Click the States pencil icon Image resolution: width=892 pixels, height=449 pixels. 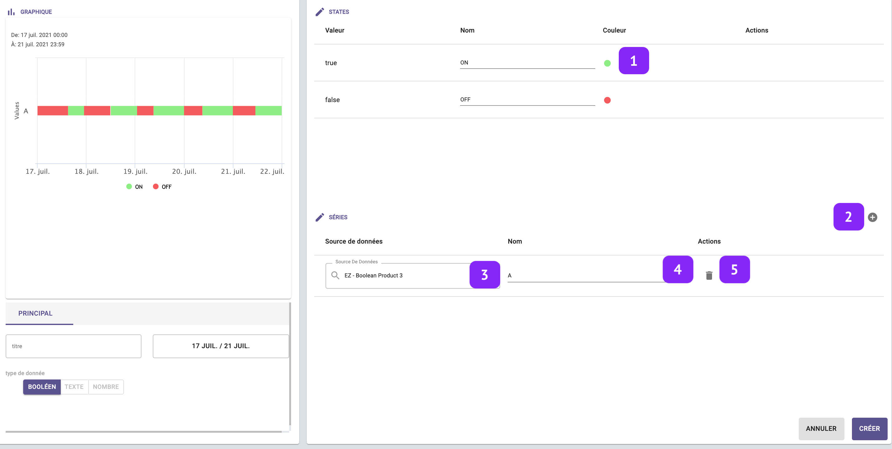click(320, 12)
